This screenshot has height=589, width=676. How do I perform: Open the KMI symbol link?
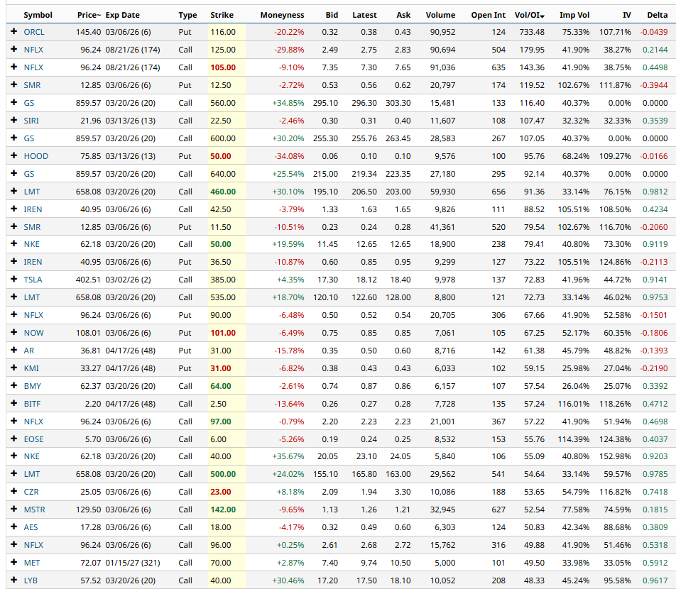pos(31,368)
